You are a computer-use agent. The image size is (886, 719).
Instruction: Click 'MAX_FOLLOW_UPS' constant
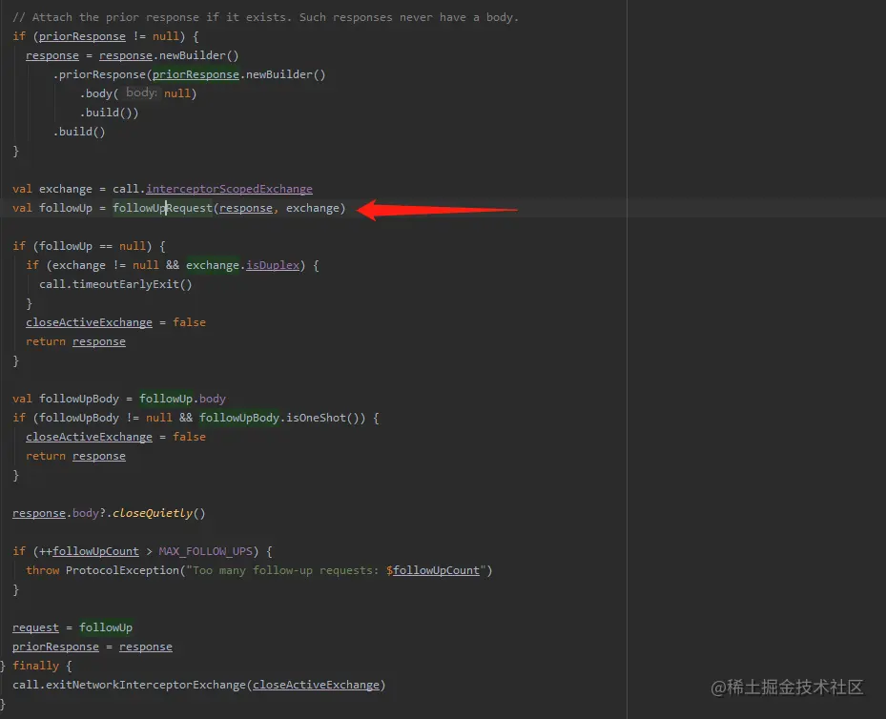pyautogui.click(x=206, y=551)
